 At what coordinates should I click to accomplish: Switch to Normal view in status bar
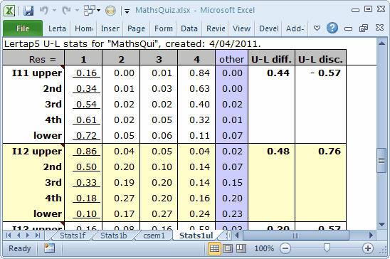tap(214, 248)
